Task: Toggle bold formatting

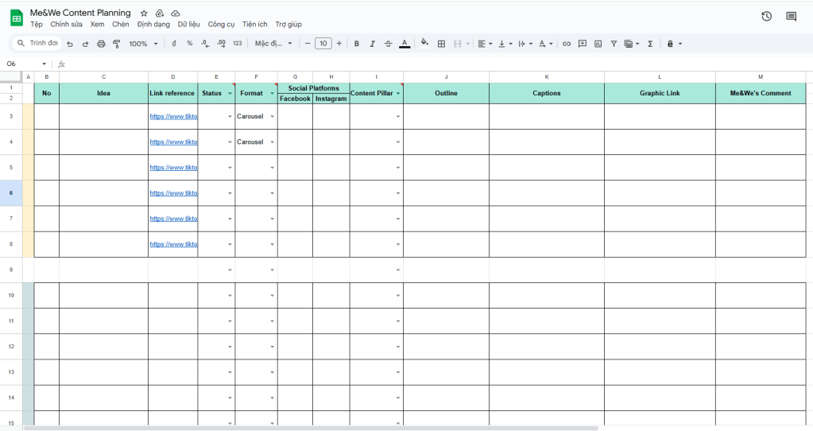Action: [356, 44]
